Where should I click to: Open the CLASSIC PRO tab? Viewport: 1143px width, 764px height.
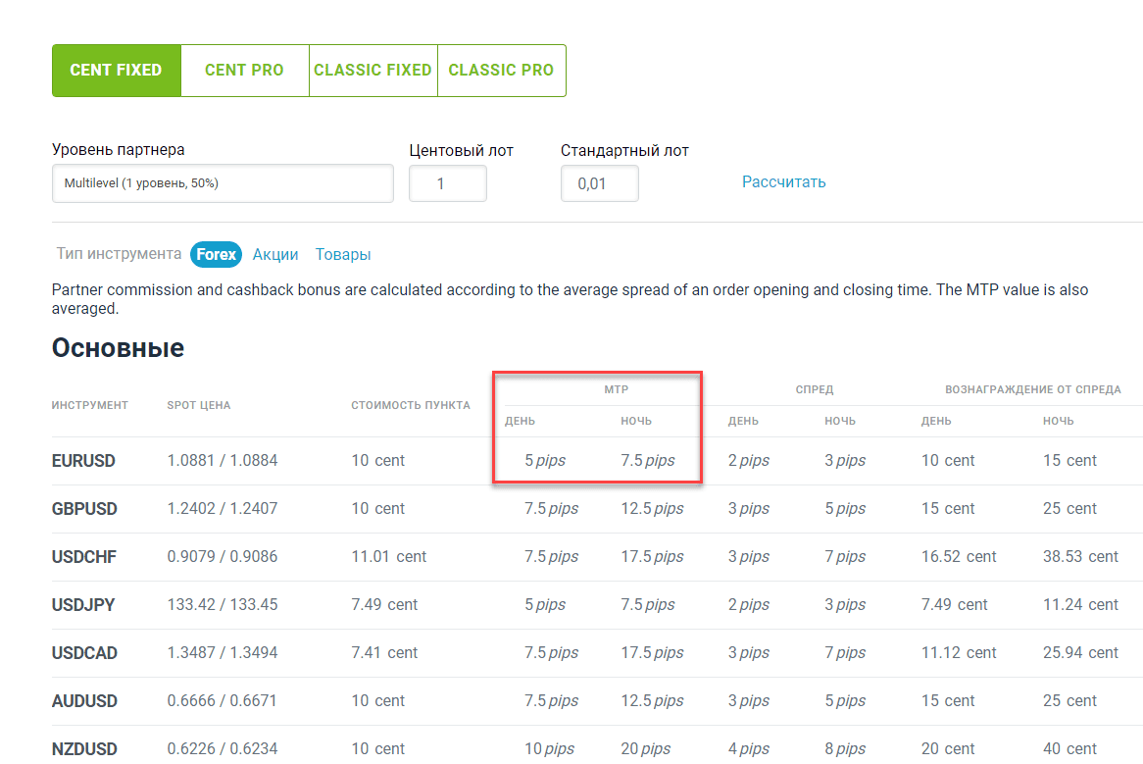click(502, 70)
